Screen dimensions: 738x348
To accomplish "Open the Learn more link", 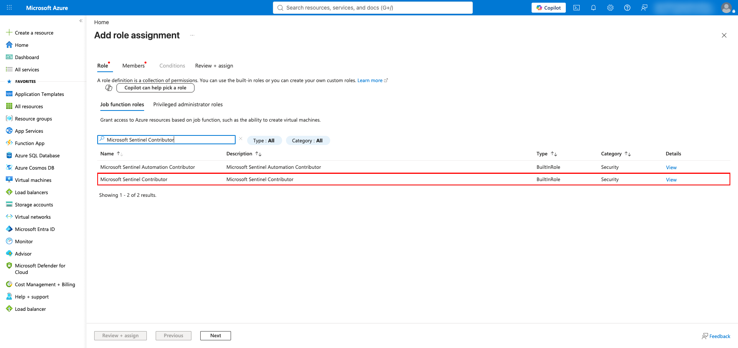I will tap(372, 81).
